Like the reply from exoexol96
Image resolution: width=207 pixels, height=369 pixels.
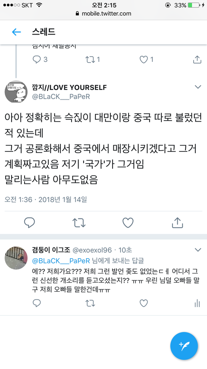tap(144, 303)
